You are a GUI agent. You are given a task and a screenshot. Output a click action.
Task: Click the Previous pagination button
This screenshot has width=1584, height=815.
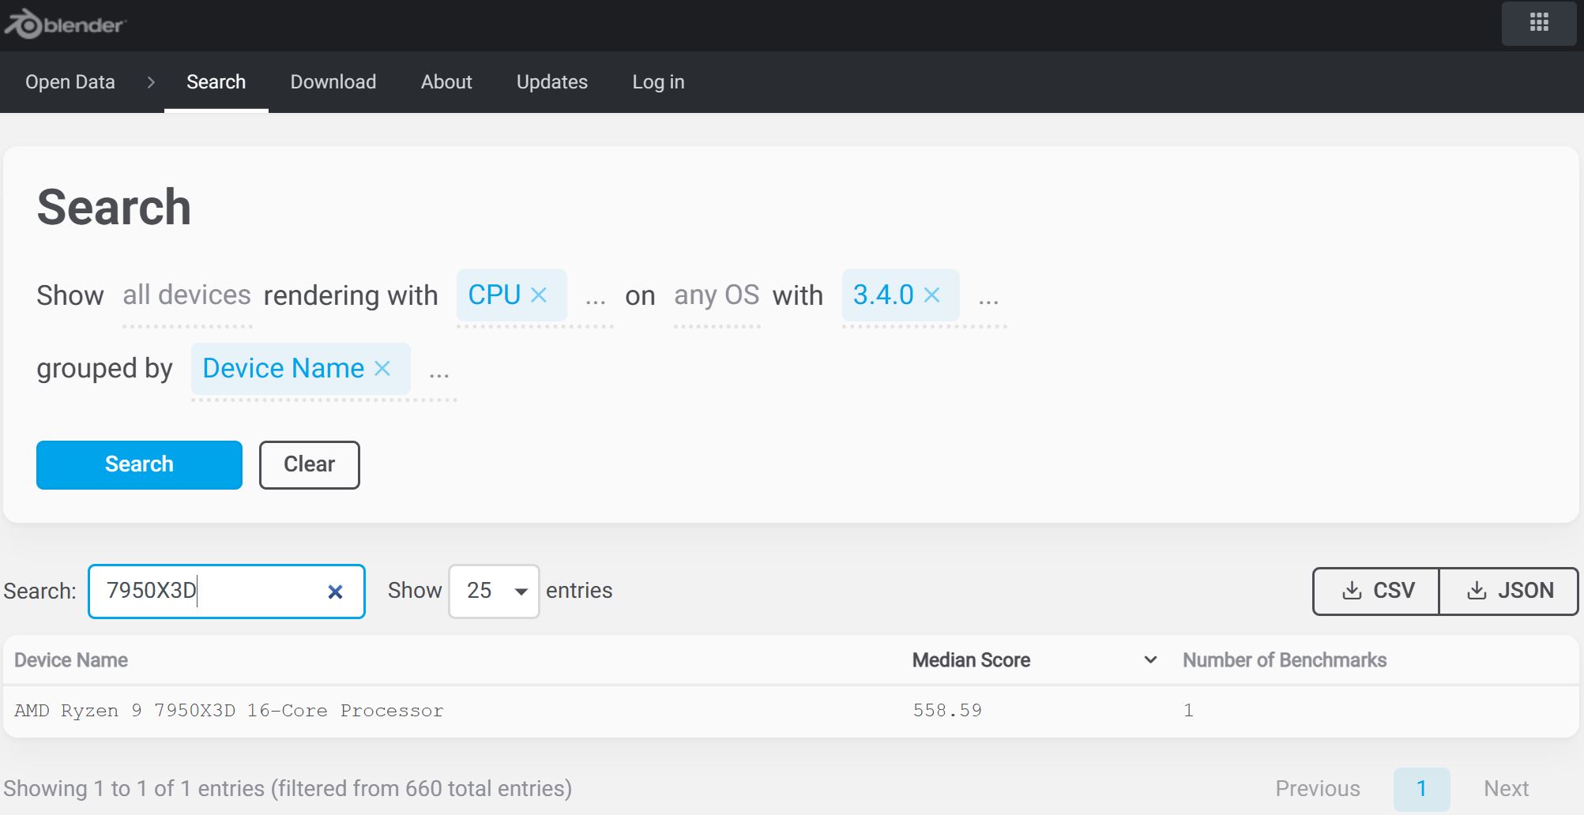1318,788
